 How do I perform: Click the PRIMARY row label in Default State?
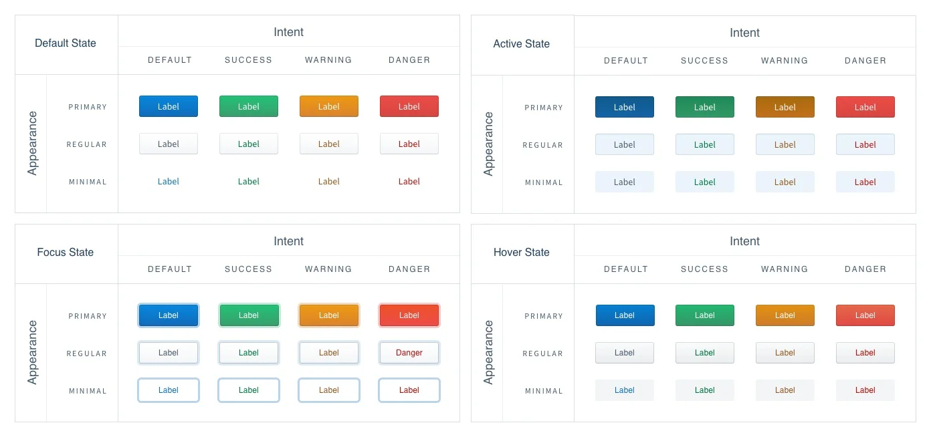[x=88, y=107]
